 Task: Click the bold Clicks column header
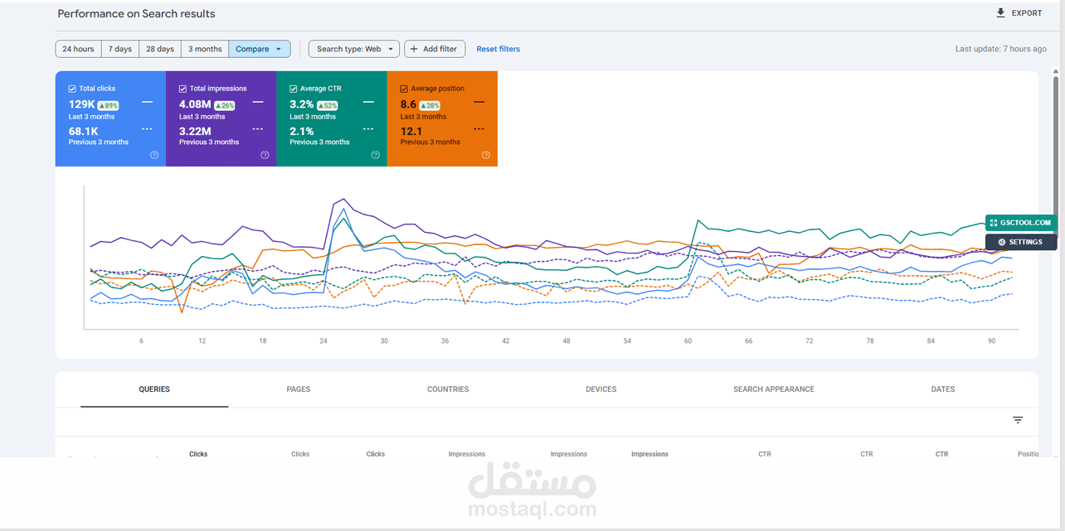click(x=198, y=454)
